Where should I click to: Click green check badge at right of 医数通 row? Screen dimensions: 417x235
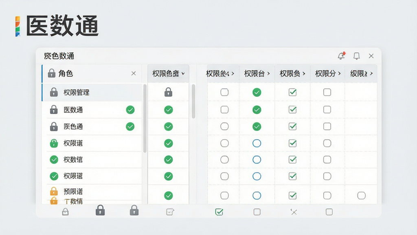[x=130, y=109]
